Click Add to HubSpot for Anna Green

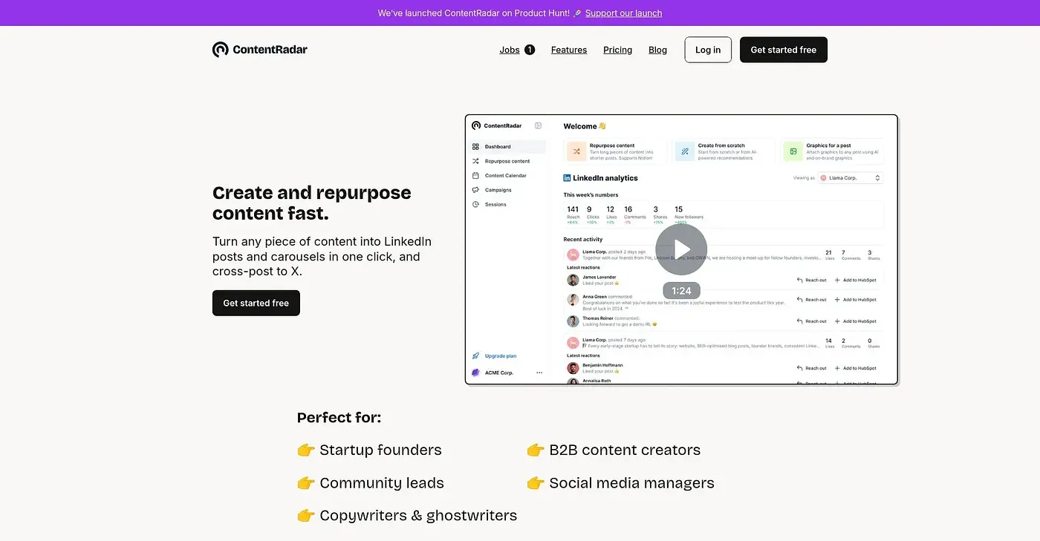[855, 300]
